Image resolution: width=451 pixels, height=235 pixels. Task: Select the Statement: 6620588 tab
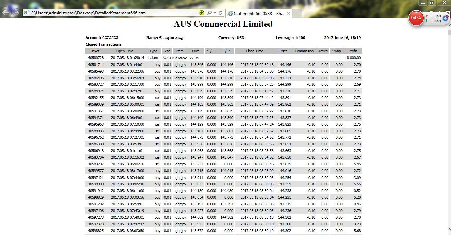[x=259, y=13]
